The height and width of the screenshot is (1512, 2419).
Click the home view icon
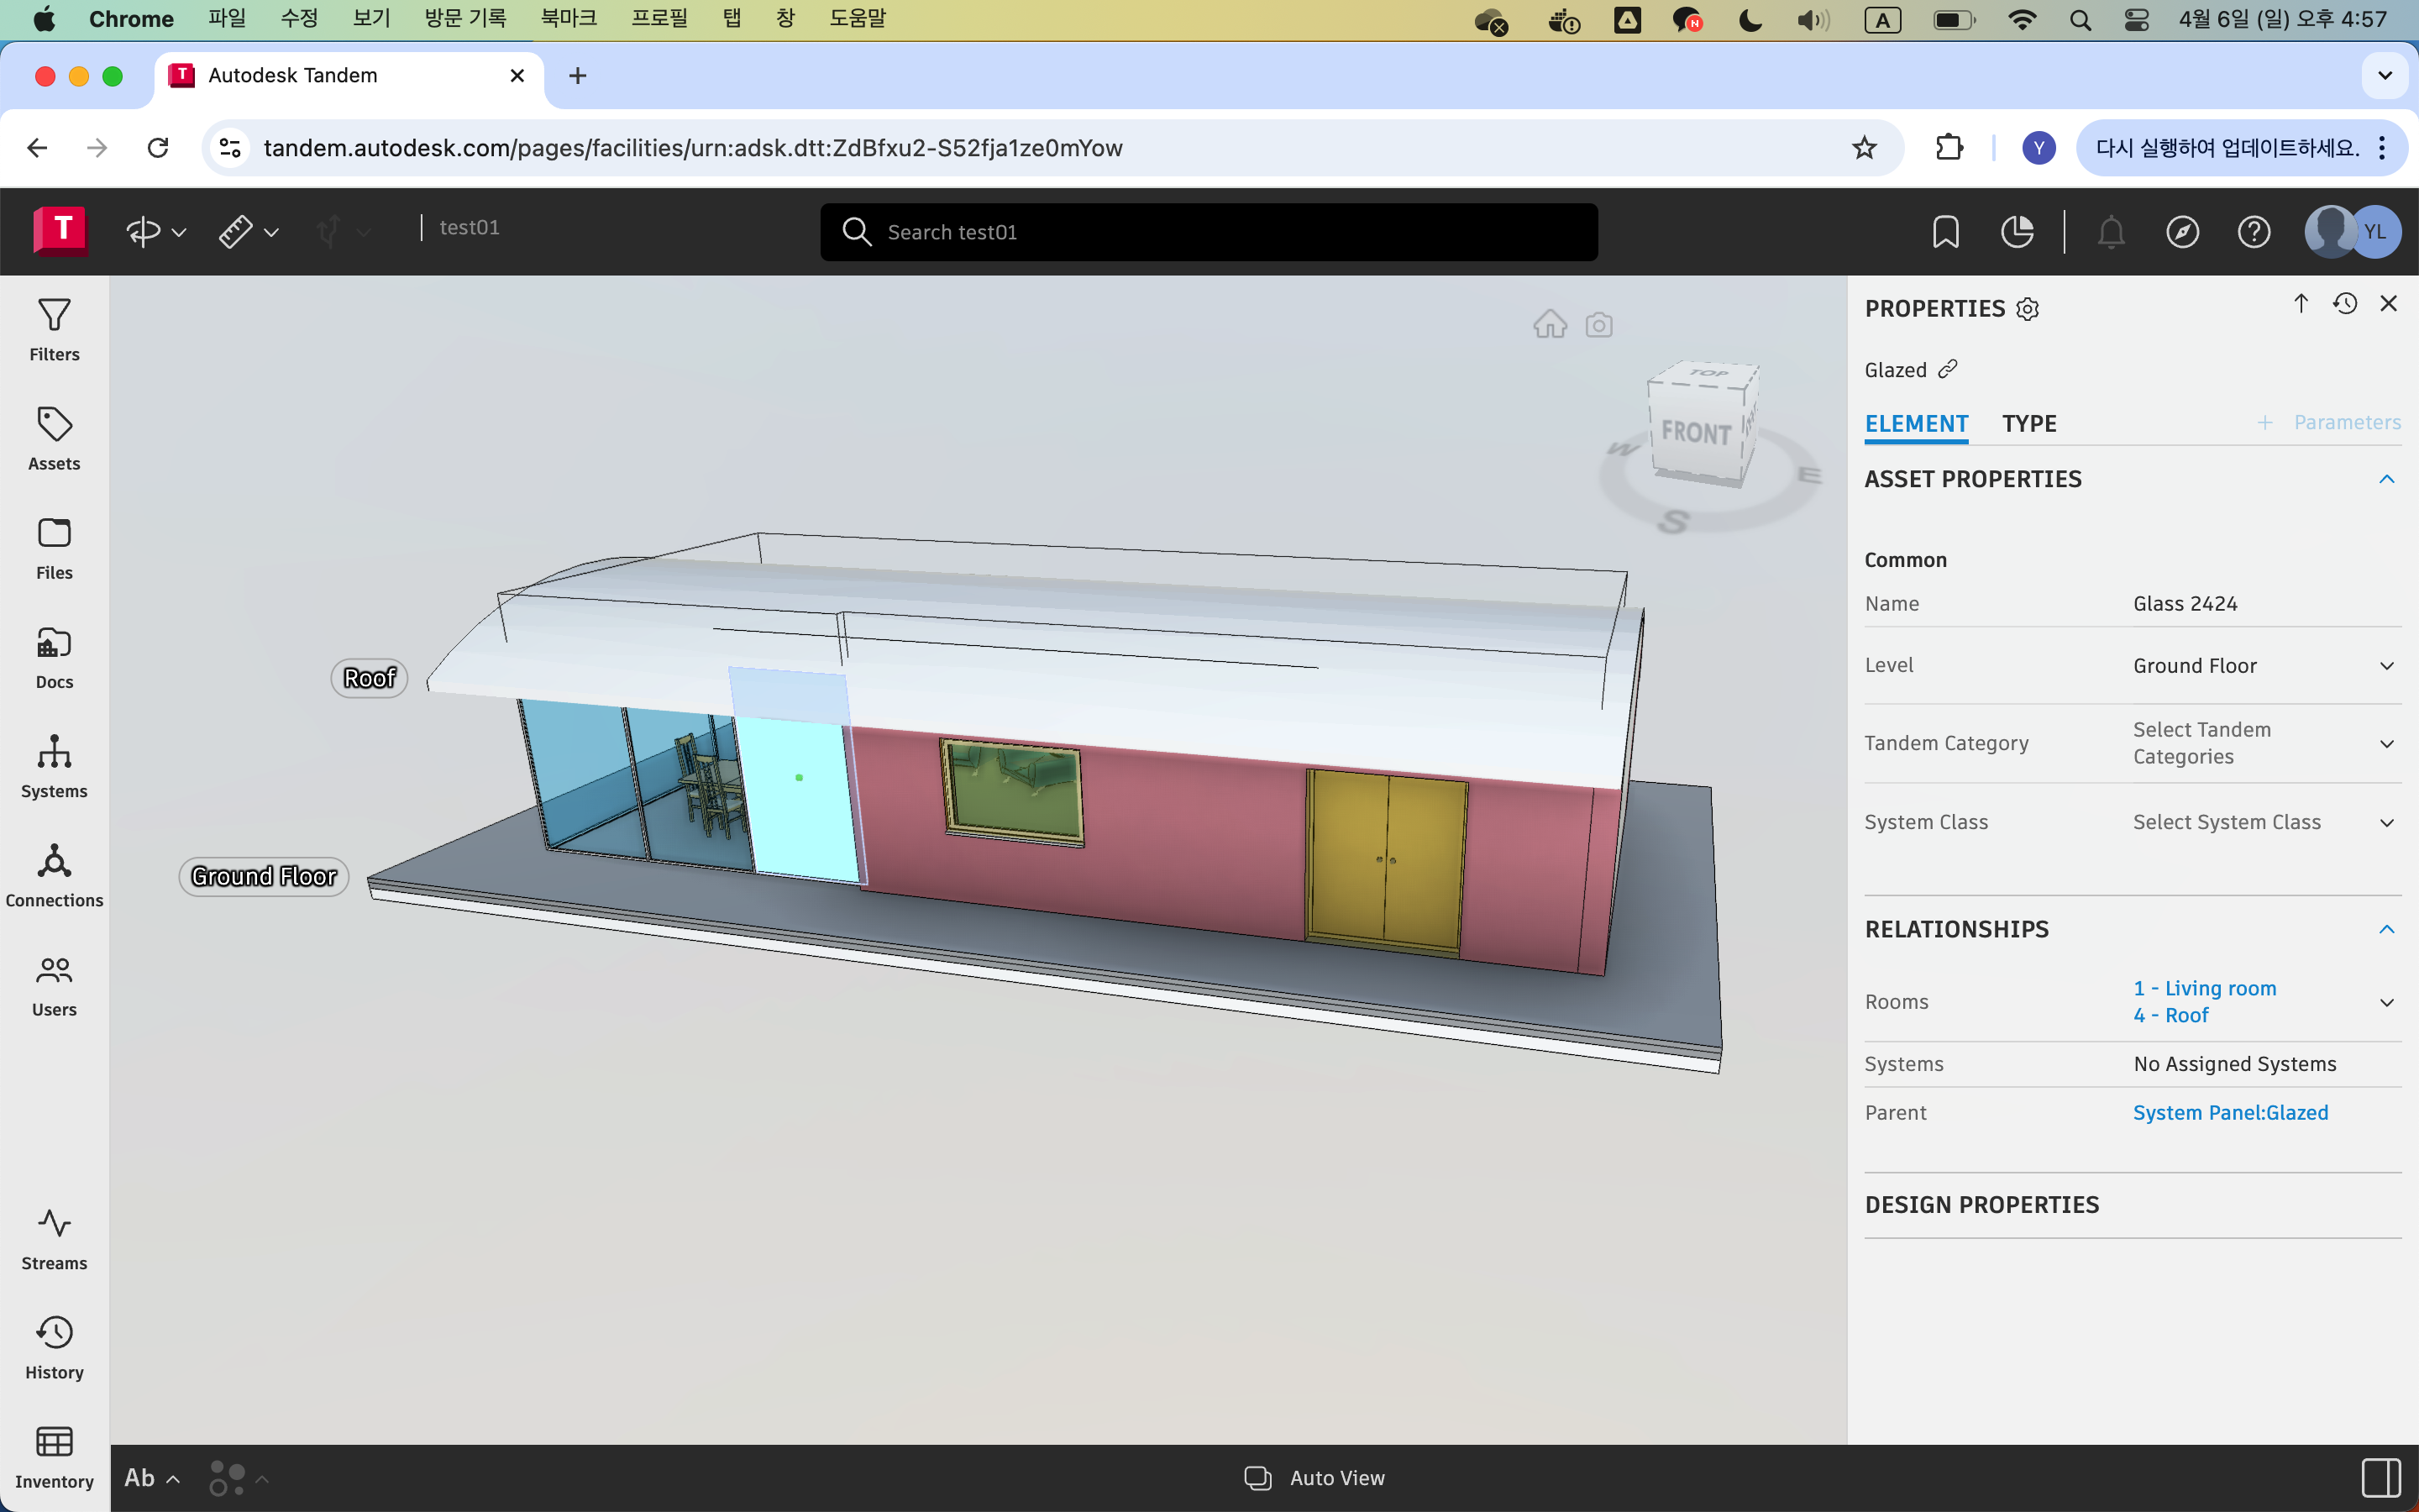coord(1550,325)
